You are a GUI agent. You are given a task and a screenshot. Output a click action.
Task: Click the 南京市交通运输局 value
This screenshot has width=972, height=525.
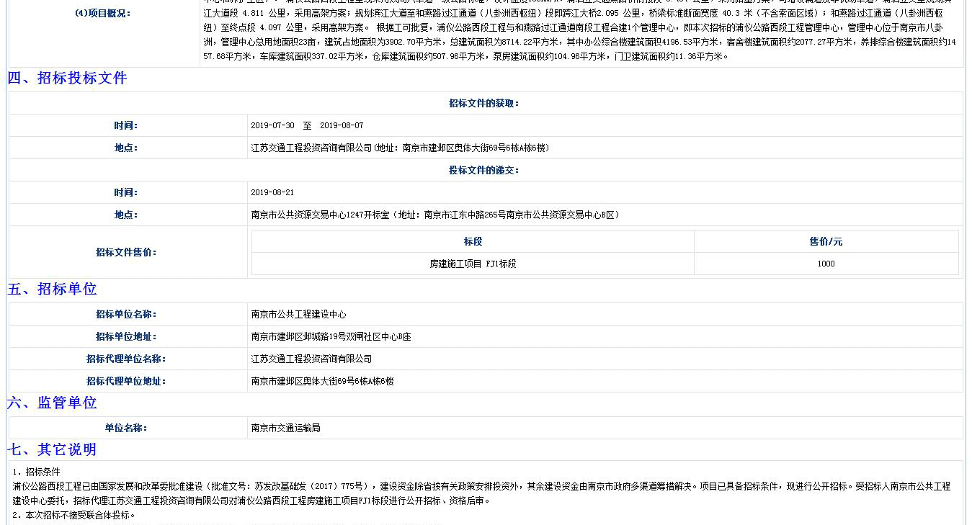point(285,428)
